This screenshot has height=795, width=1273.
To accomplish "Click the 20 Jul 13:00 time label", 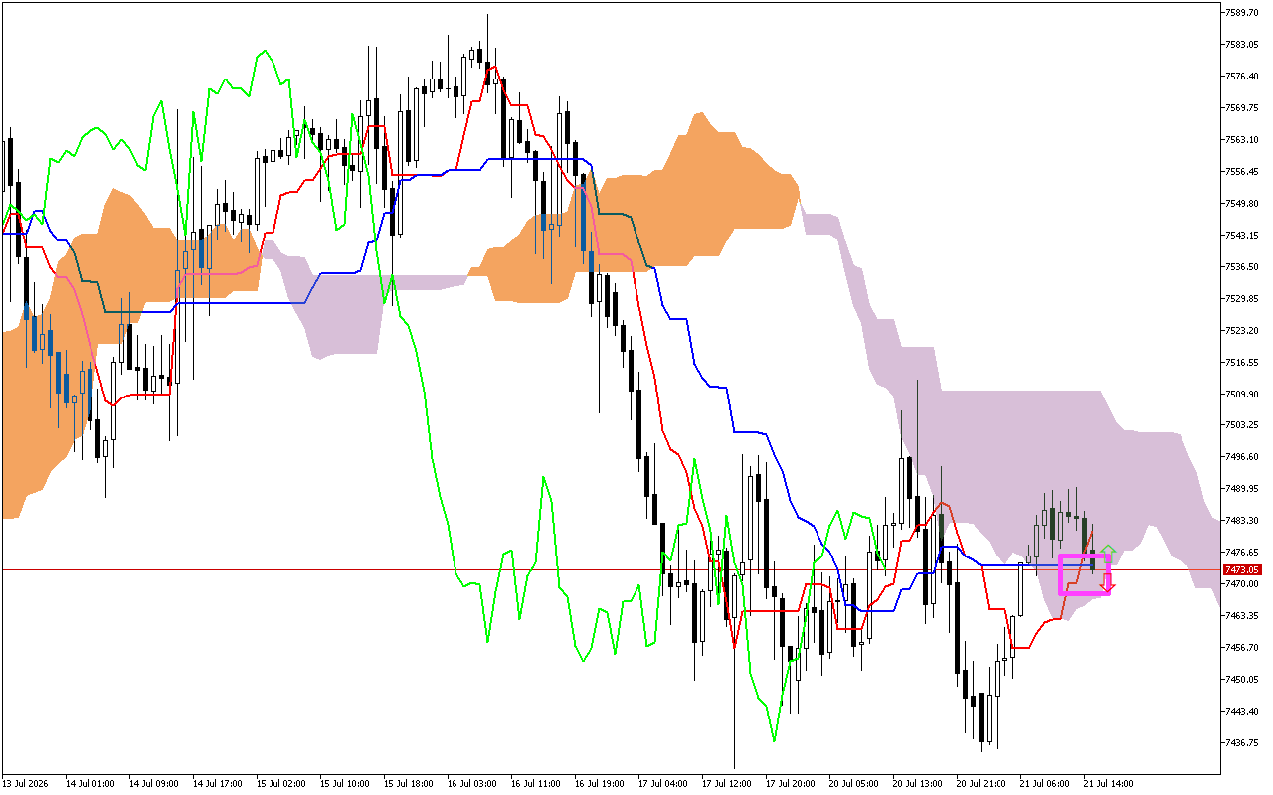I will (918, 784).
